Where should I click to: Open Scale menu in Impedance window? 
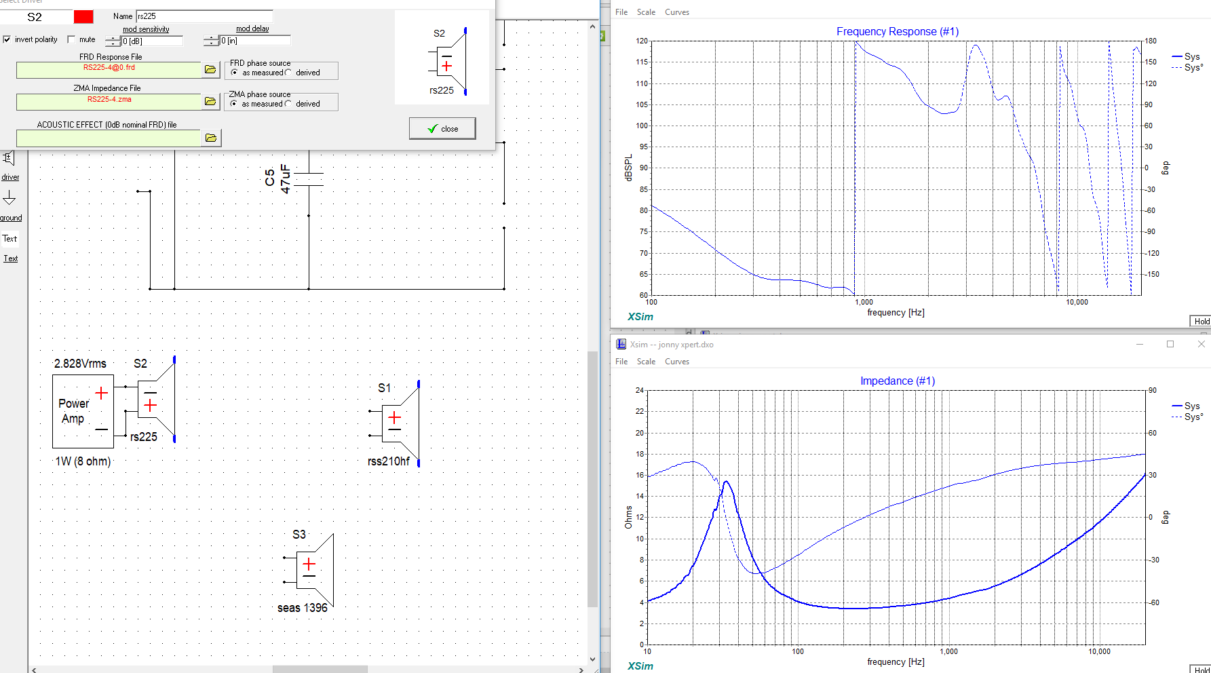(646, 362)
